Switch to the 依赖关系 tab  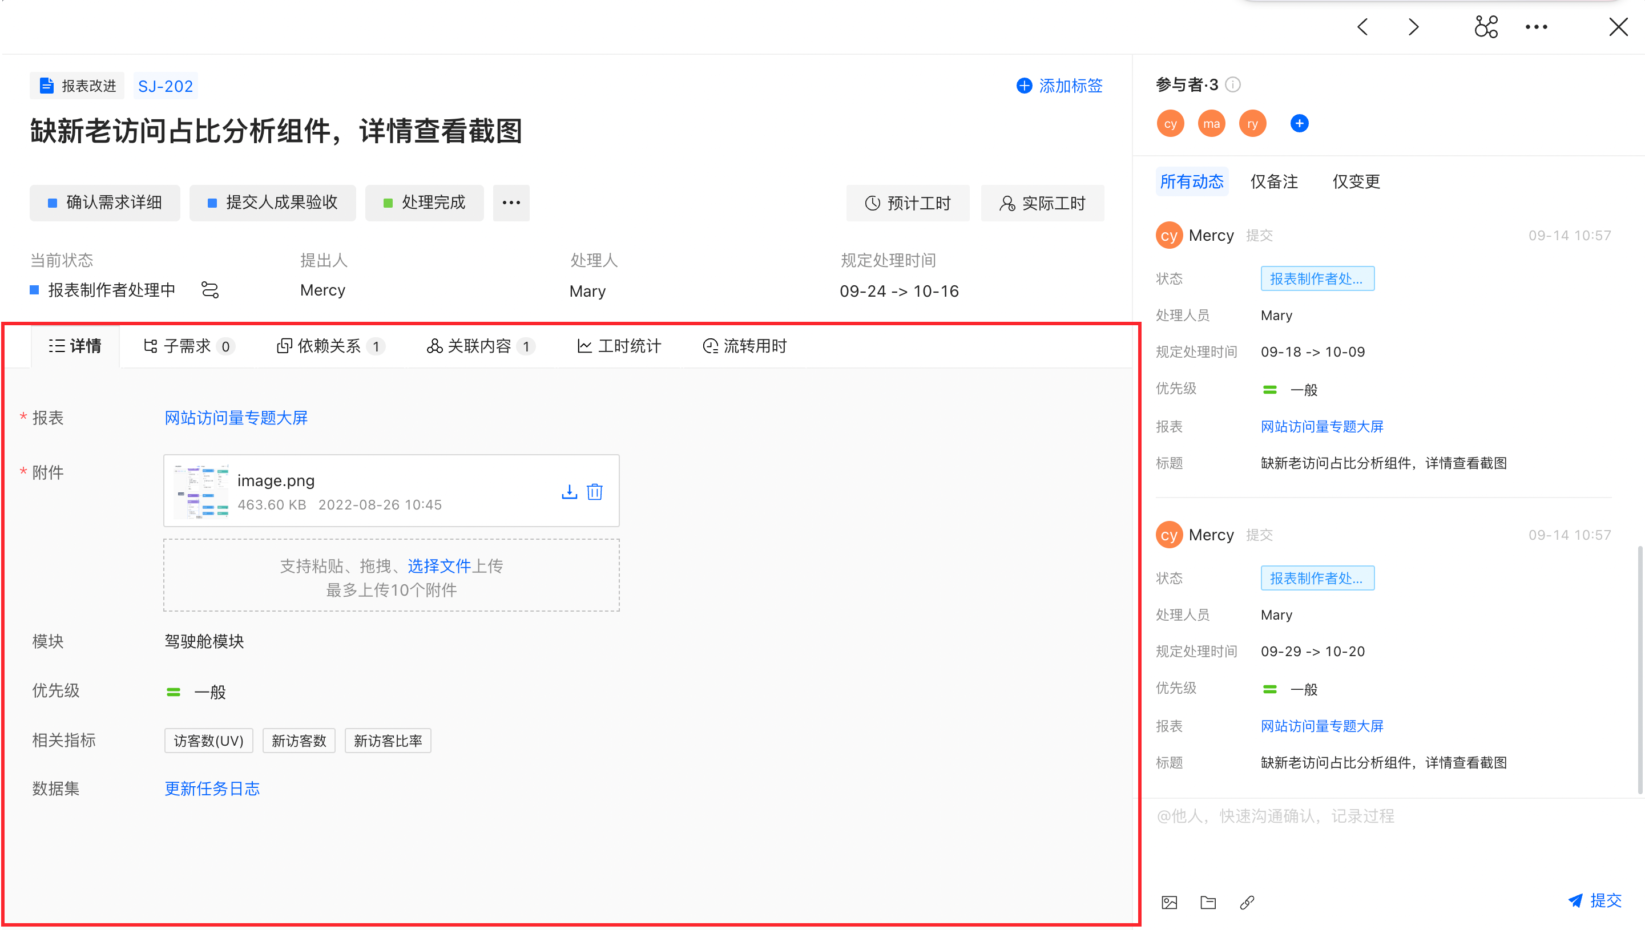click(x=330, y=346)
